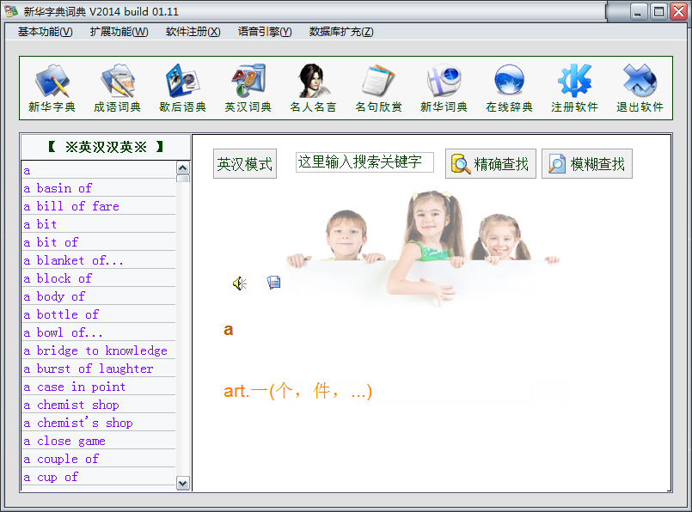This screenshot has height=512, width=692.
Task: Click the 精确查找 exact search button
Action: click(x=491, y=163)
